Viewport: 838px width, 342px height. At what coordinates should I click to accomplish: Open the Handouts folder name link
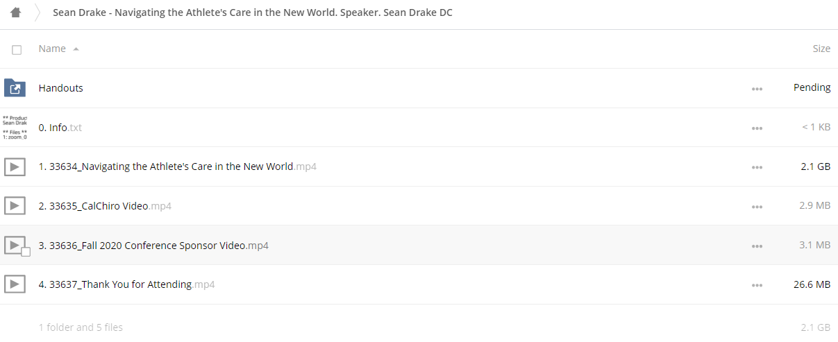click(61, 88)
